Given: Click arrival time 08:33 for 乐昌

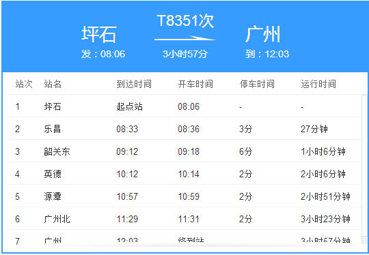Looking at the screenshot, I should (127, 129).
